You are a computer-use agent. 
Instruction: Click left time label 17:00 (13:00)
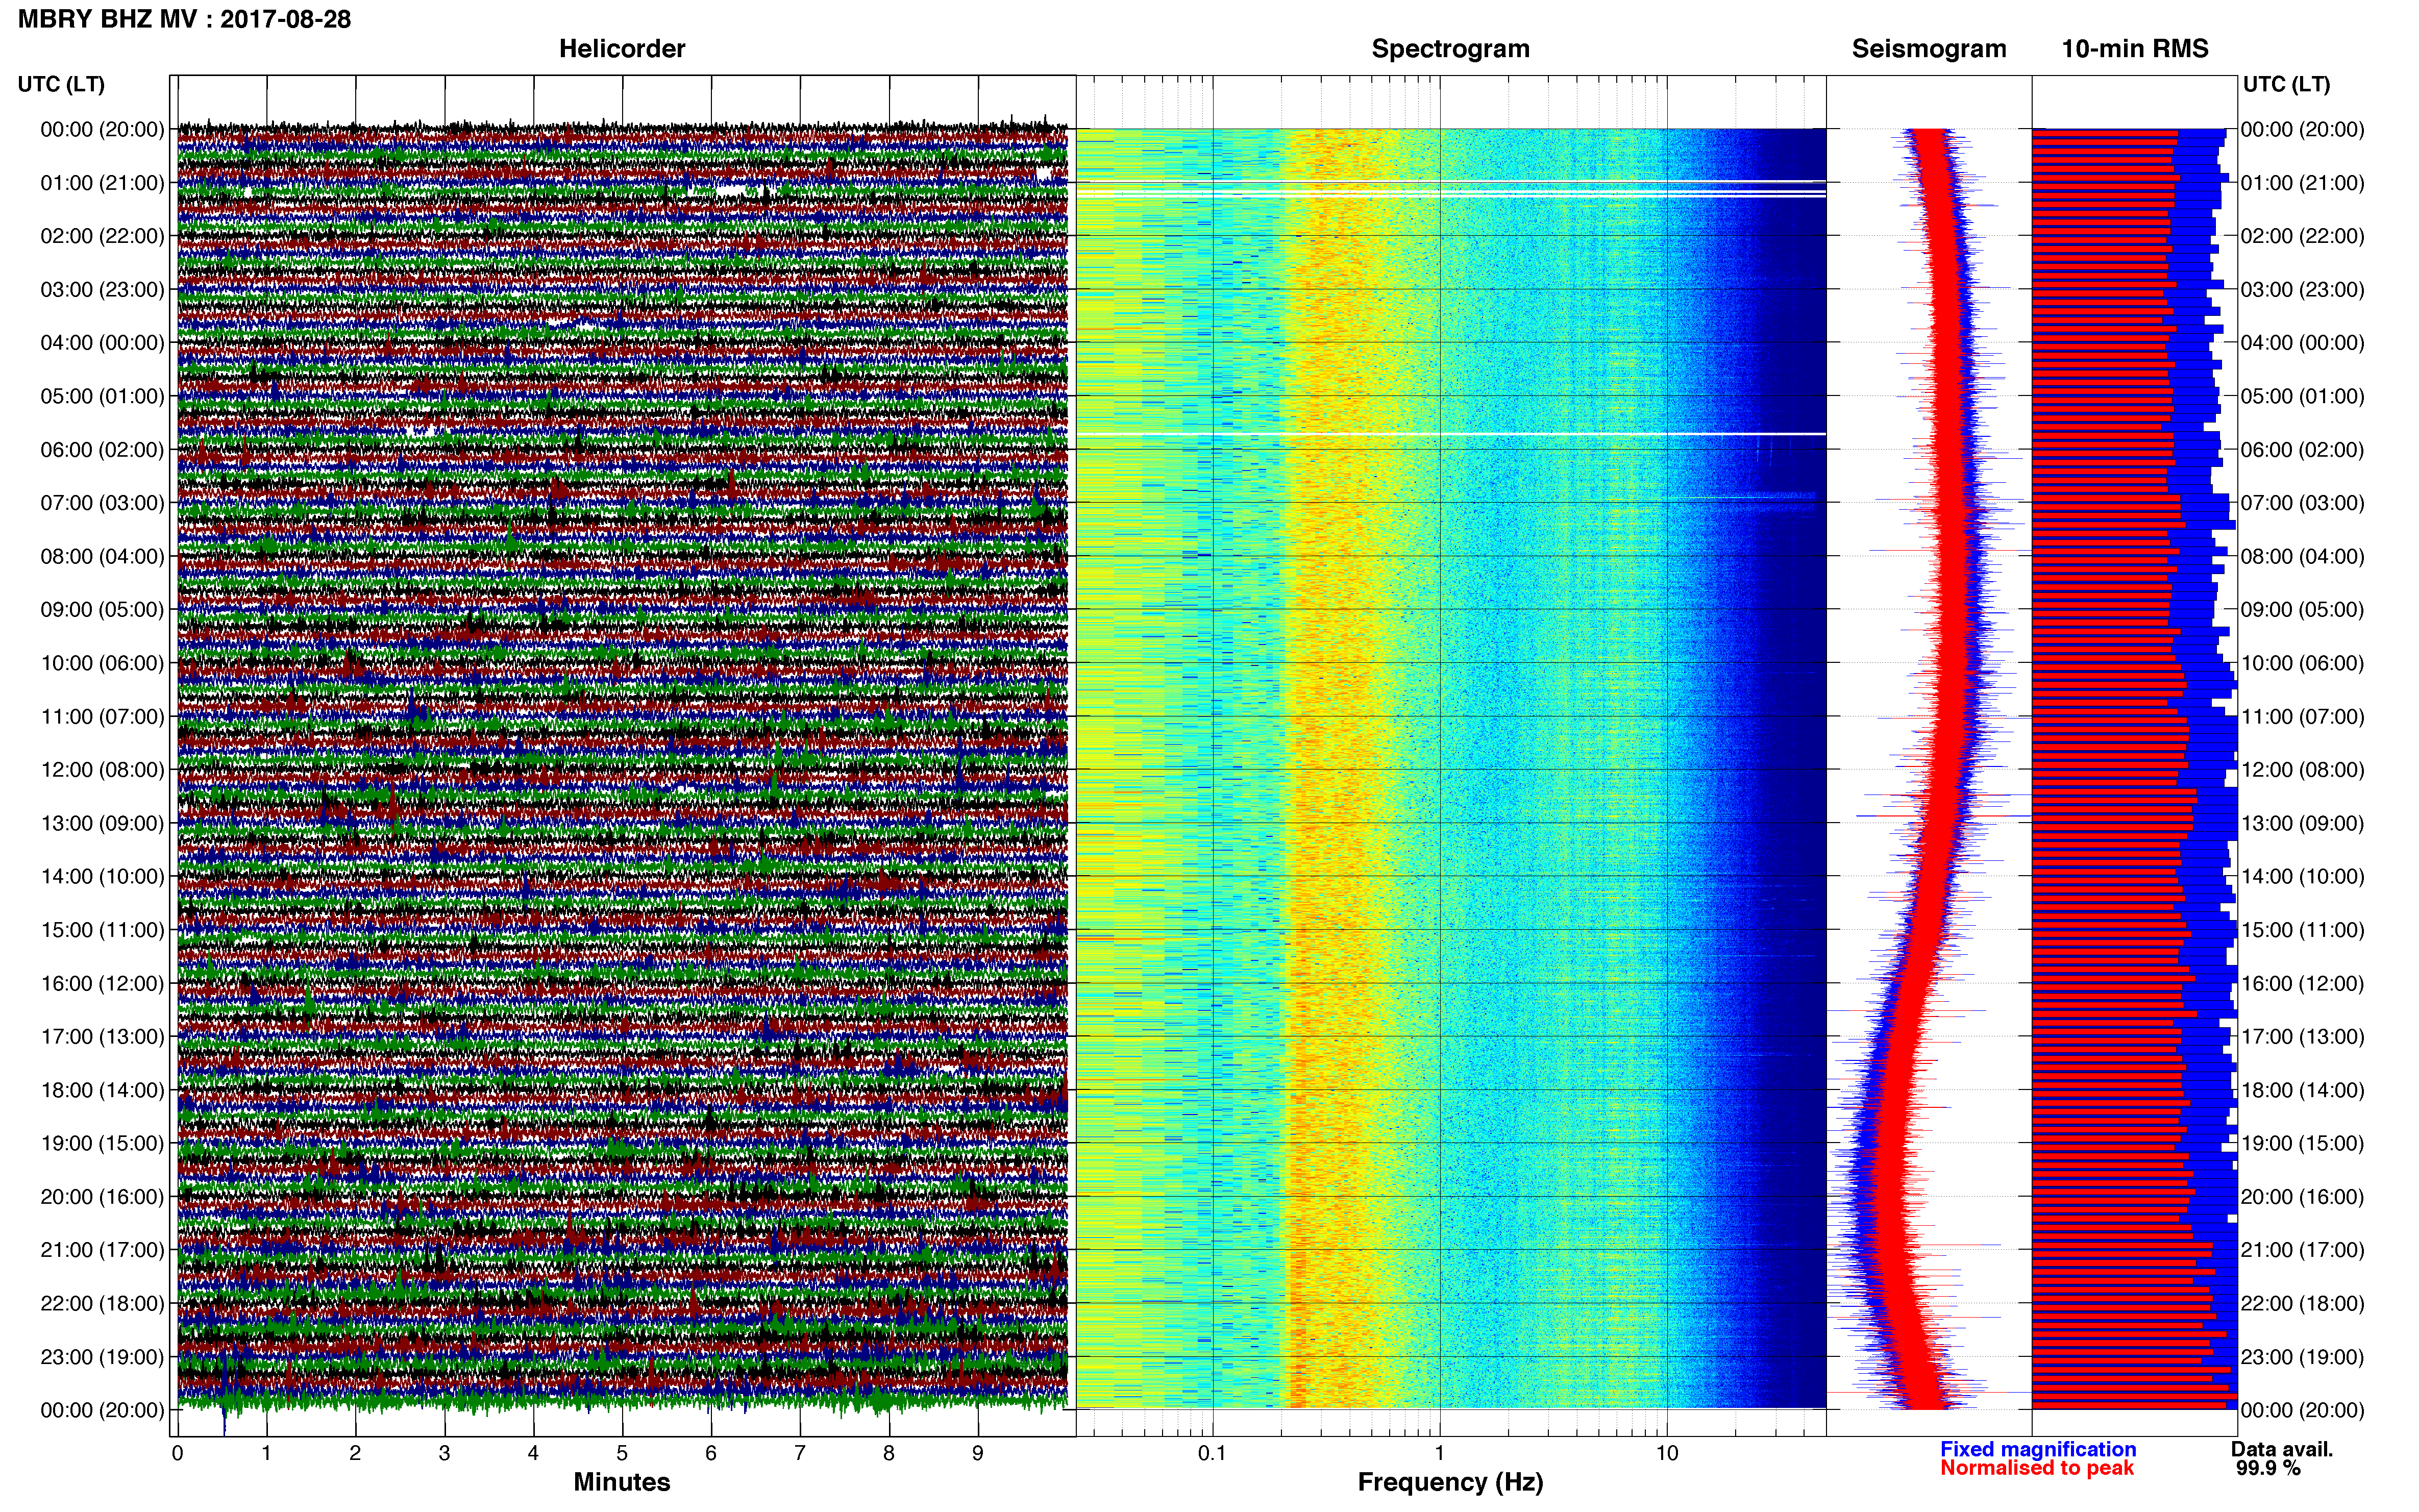[x=102, y=1037]
